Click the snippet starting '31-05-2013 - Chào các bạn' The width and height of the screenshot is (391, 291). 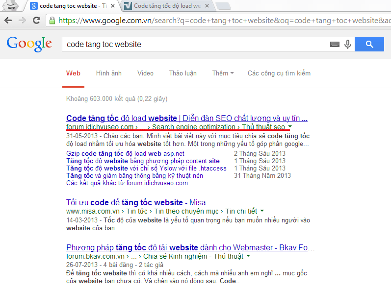tap(188, 140)
